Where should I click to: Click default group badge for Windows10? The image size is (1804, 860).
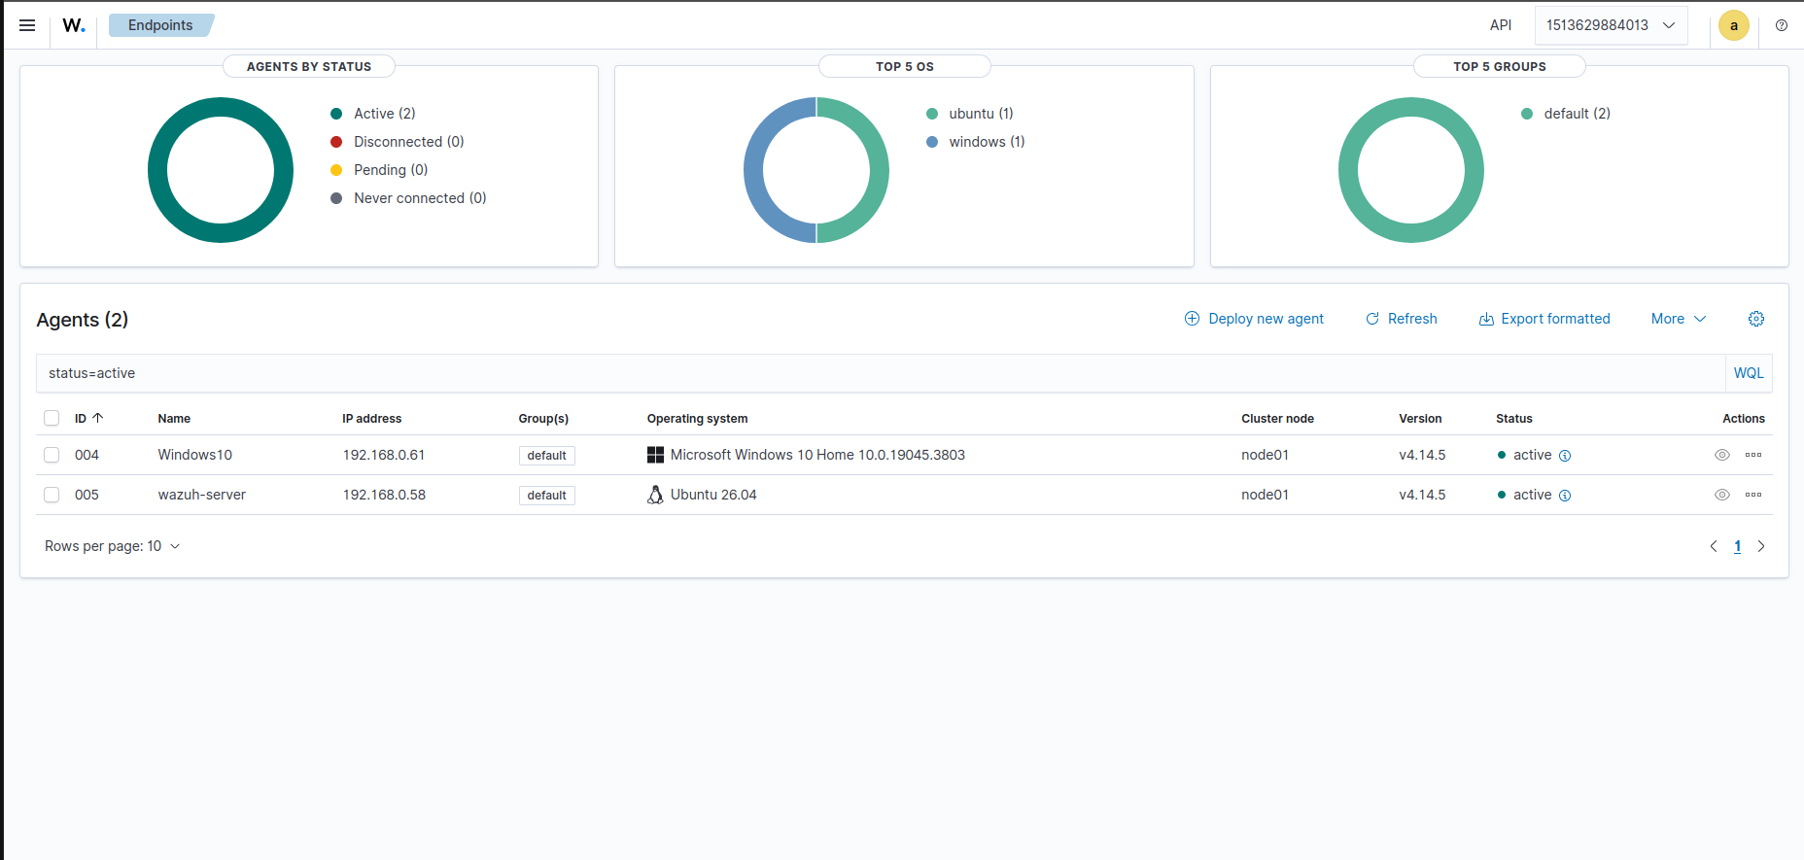(x=547, y=456)
